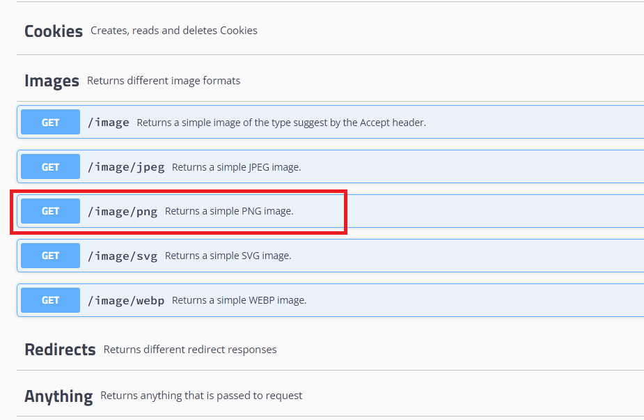Click 'Creates, reads and deletes Cookies' text
This screenshot has width=644, height=420.
click(174, 31)
